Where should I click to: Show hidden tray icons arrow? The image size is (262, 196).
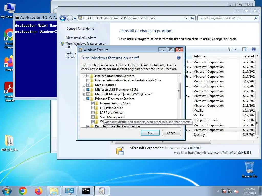217,191
